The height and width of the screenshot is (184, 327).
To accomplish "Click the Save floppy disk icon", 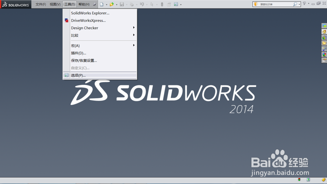I will [122, 4].
